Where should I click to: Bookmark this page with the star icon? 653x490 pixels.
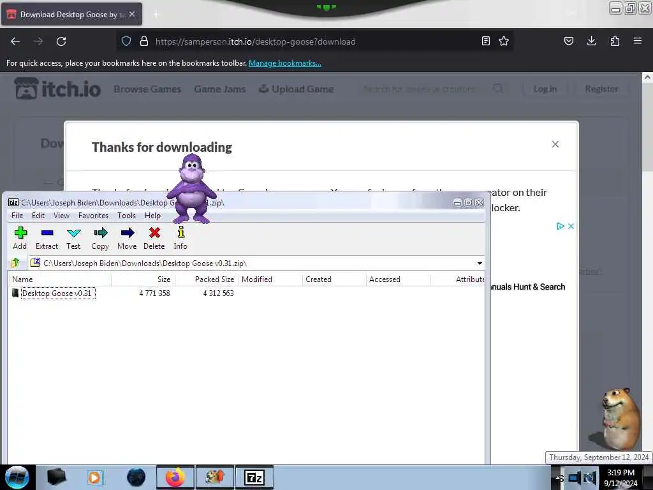coord(504,41)
